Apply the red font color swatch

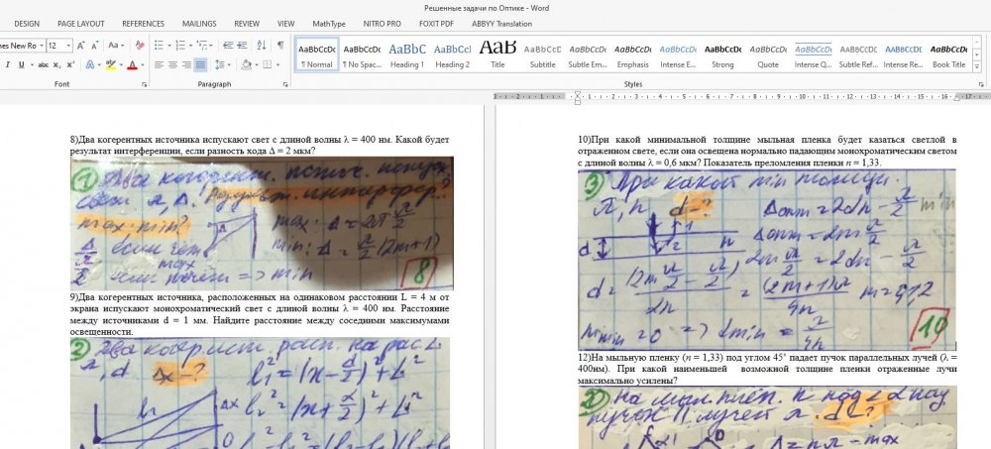[132, 65]
